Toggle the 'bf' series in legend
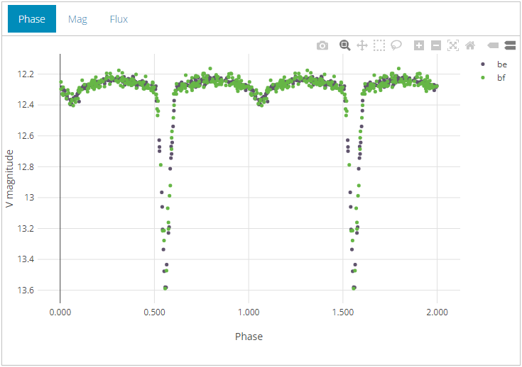 pyautogui.click(x=494, y=78)
